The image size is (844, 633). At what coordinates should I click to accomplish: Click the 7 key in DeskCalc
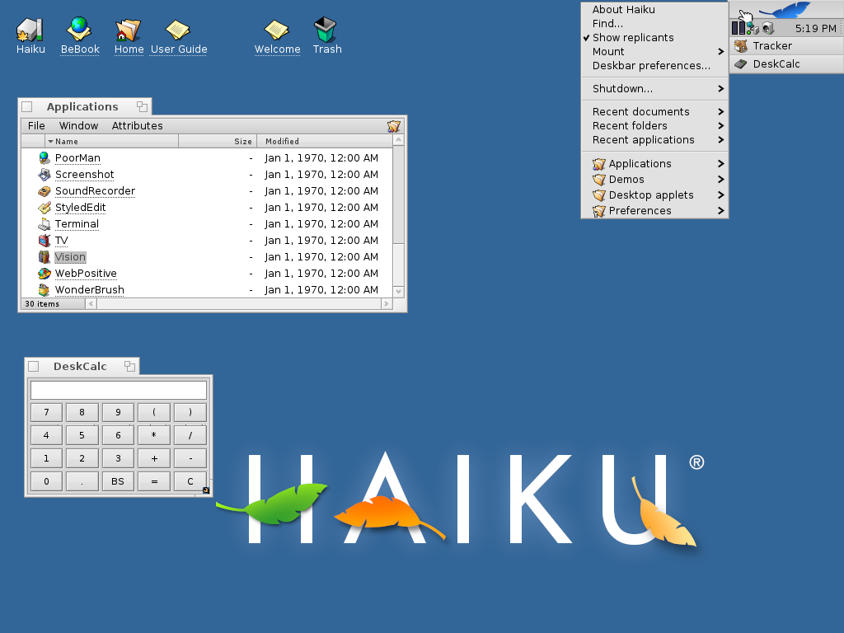coord(46,413)
